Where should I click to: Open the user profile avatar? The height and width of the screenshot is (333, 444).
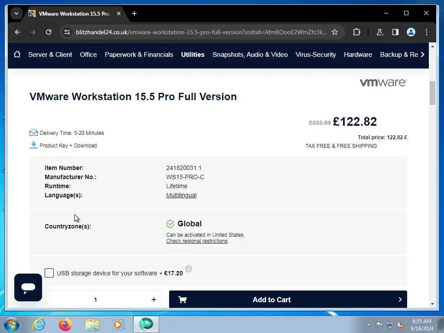[411, 32]
